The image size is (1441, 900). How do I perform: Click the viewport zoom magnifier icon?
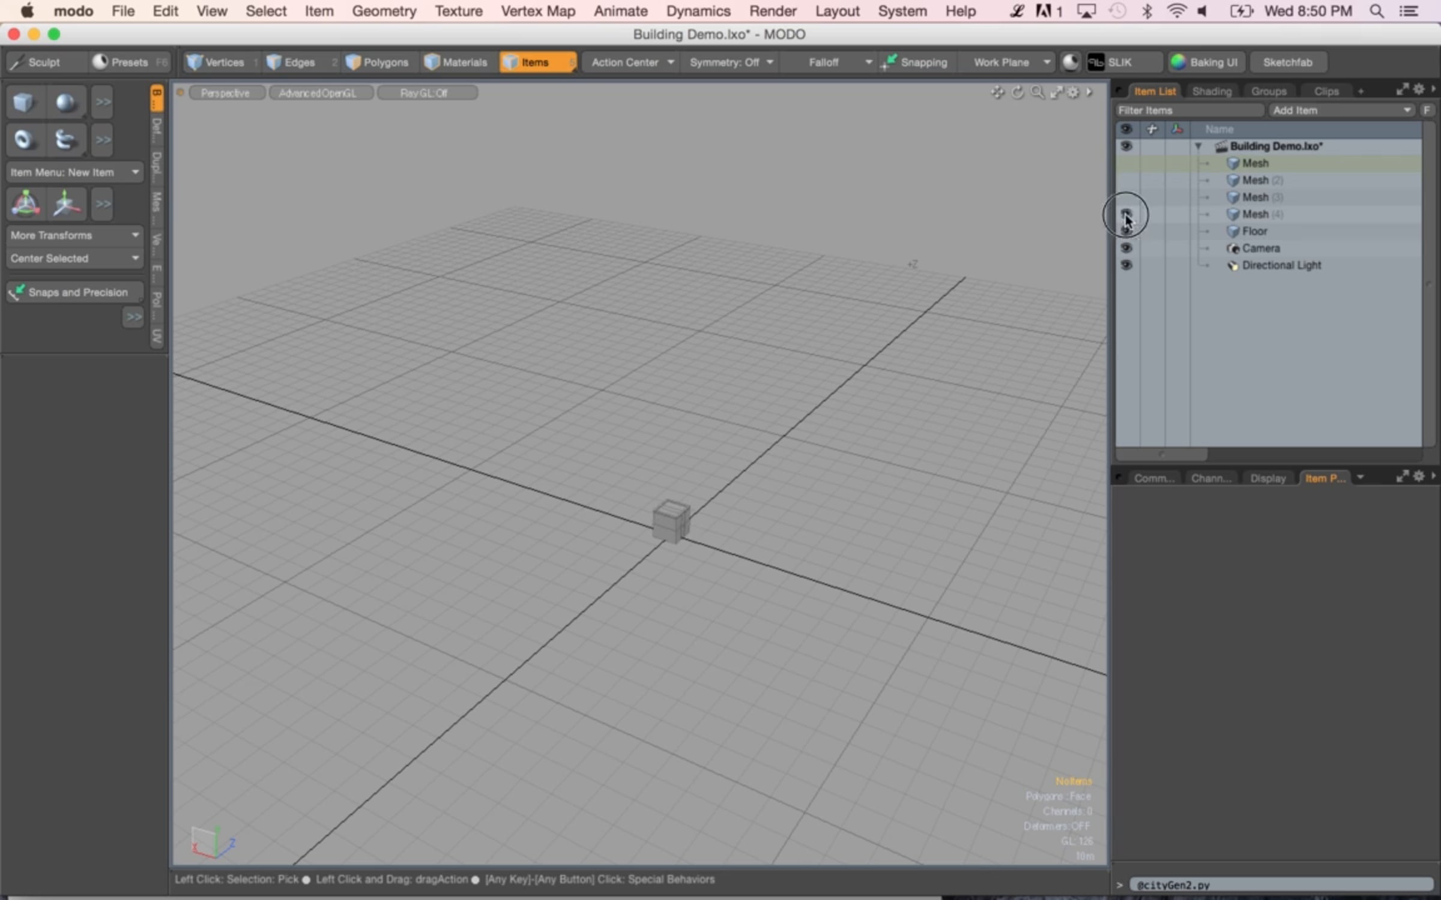click(1037, 92)
